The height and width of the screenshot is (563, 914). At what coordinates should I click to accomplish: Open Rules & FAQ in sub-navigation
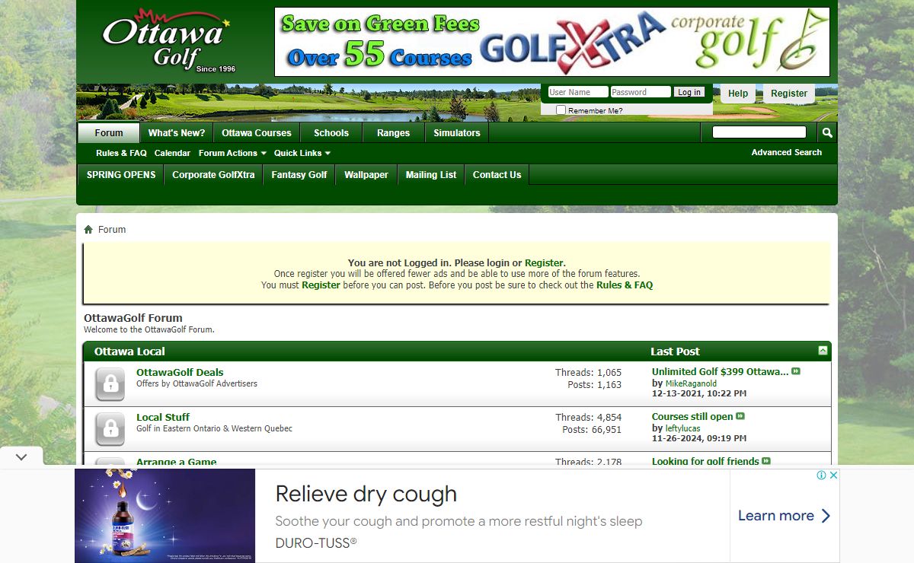[121, 153]
